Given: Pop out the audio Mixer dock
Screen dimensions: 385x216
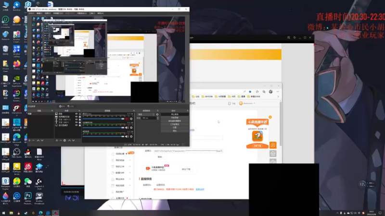Looking at the screenshot, I should (x=134, y=111).
